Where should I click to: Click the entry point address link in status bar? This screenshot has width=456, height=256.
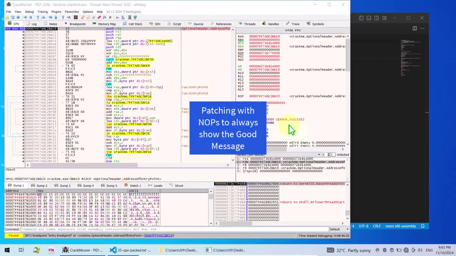(159, 235)
